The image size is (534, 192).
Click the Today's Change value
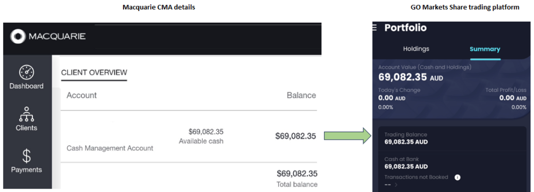[x=392, y=98]
